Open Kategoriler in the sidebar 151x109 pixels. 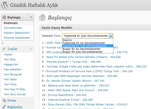tap(11, 64)
